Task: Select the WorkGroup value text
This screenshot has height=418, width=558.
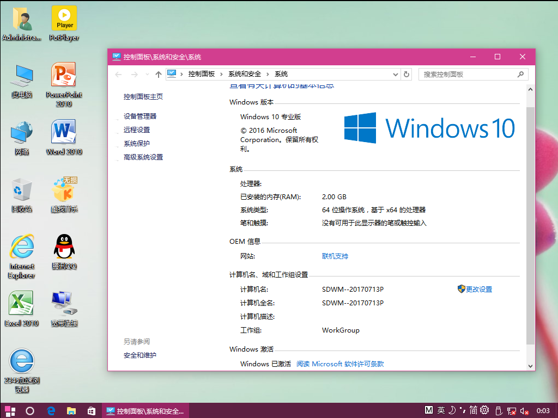Action: 341,330
